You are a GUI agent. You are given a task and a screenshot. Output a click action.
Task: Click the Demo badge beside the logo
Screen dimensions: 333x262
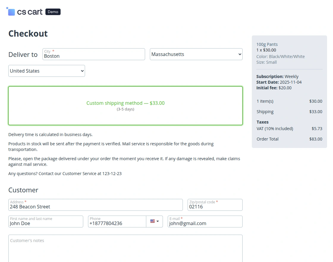click(x=53, y=12)
